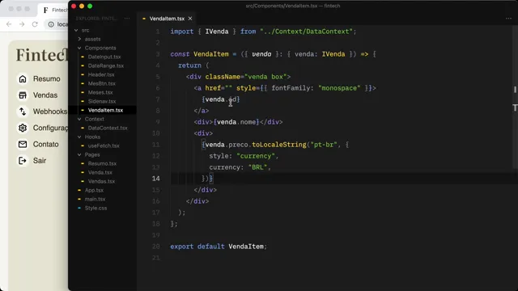Image resolution: width=518 pixels, height=291 pixels.
Task: Open Resumo.tsx in explorer
Action: (102, 163)
